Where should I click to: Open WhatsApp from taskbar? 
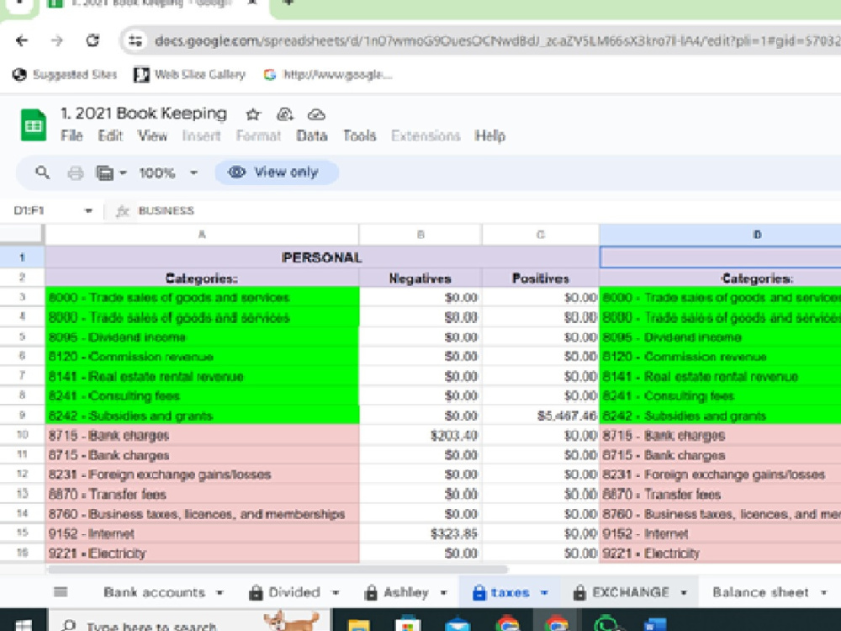(x=606, y=624)
